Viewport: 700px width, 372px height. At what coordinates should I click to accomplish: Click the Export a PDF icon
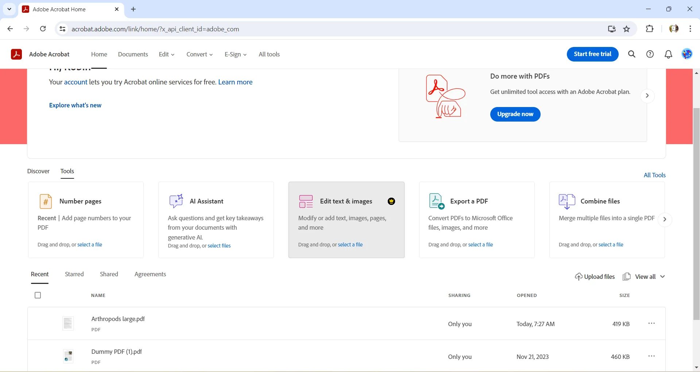tap(436, 201)
